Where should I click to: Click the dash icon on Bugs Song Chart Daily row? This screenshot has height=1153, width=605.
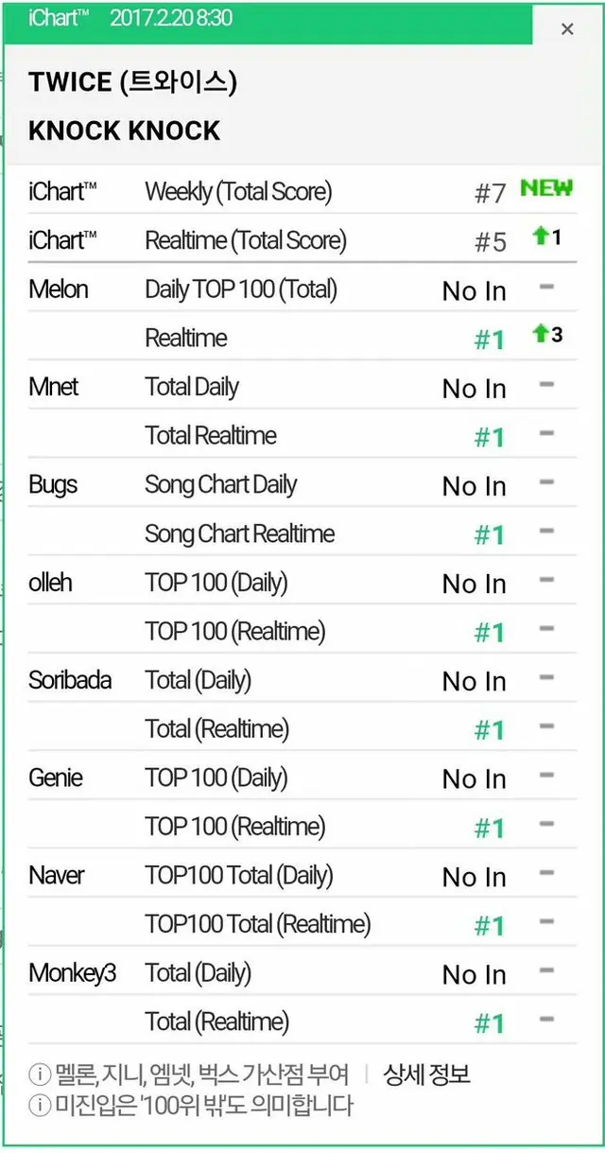(546, 482)
